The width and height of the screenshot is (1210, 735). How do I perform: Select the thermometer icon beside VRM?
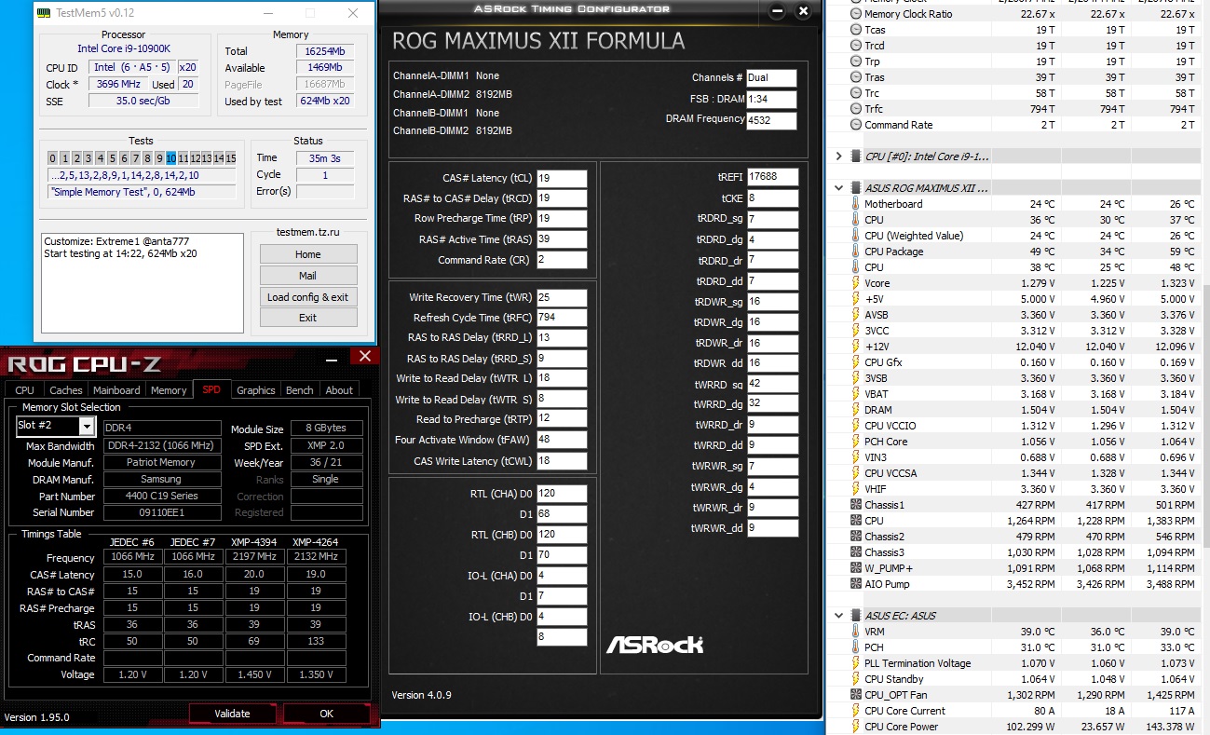click(856, 632)
